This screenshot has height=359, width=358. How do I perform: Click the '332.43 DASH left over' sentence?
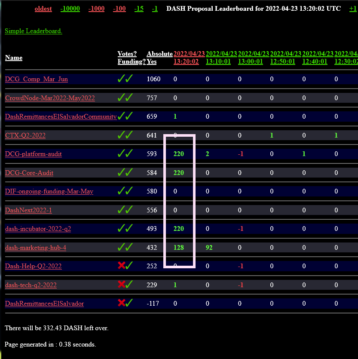click(57, 328)
